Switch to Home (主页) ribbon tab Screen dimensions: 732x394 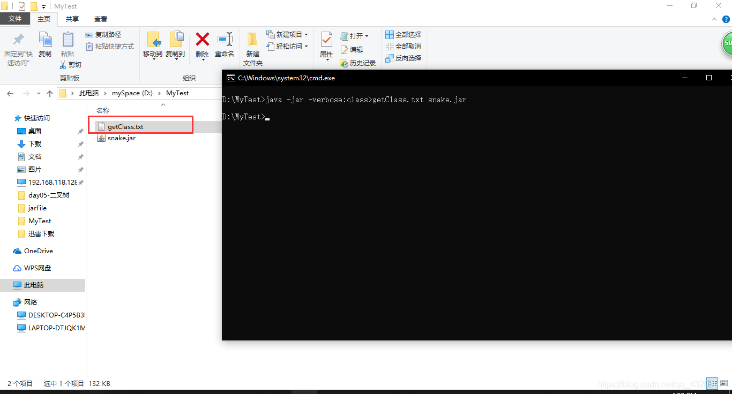(x=44, y=19)
